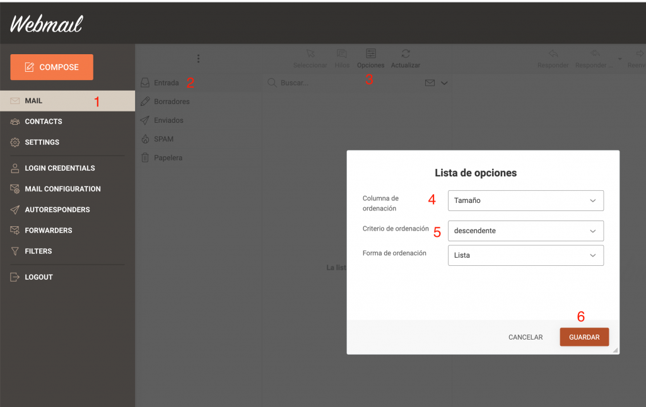Select Contacts in the sidebar

43,122
